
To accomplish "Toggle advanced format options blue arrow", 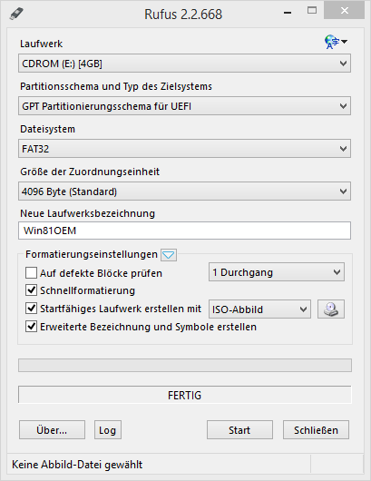I will [169, 255].
